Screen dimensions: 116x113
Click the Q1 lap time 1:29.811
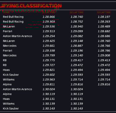point(49,84)
